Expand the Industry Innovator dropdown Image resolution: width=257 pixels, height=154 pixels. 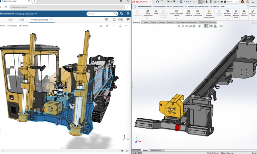click(x=36, y=14)
